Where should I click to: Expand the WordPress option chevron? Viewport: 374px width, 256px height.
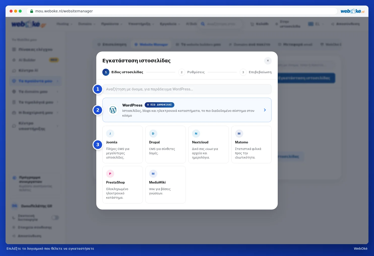[x=265, y=110]
